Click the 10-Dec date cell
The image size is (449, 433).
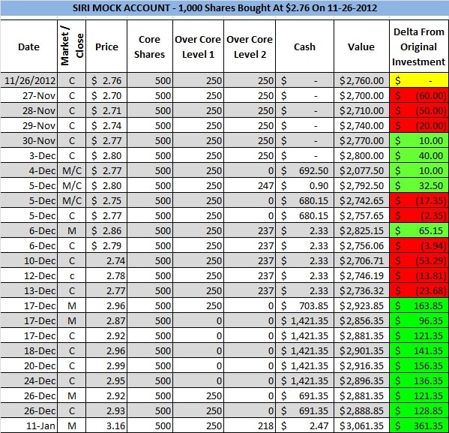tap(28, 260)
